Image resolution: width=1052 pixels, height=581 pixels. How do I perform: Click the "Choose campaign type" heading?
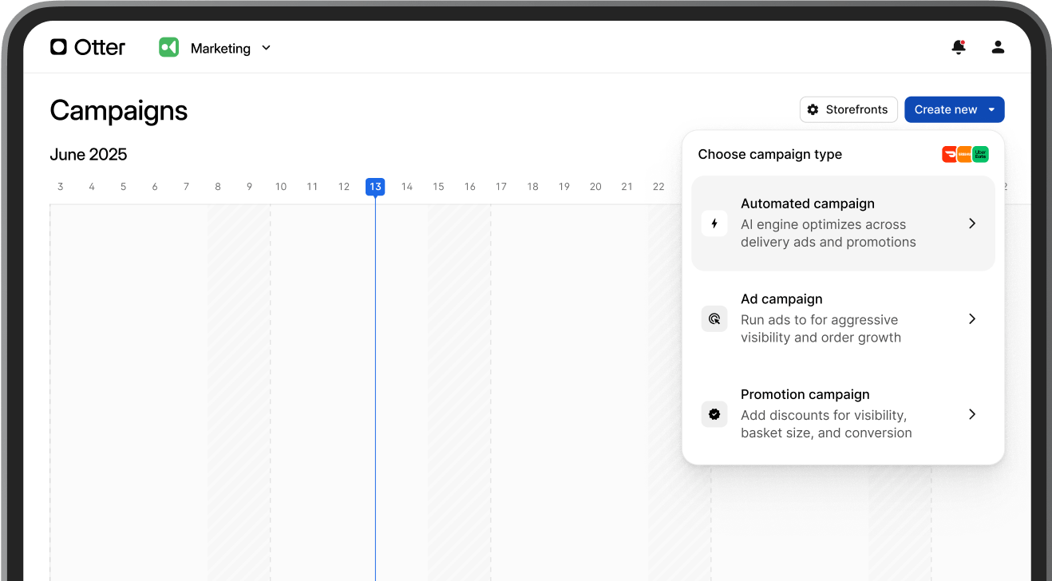point(770,155)
